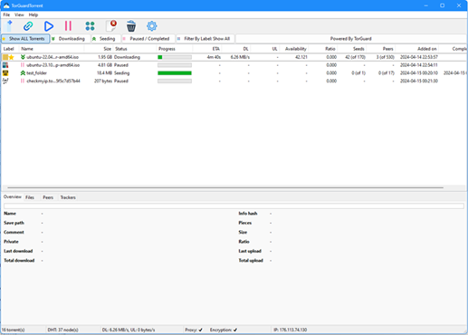The image size is (468, 335).
Task: Click progress bar of test_folder torrent
Action: [x=175, y=73]
